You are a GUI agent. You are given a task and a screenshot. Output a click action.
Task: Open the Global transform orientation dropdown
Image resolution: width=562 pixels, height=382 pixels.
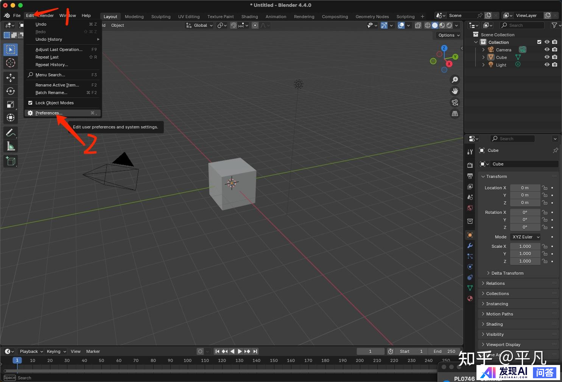199,25
